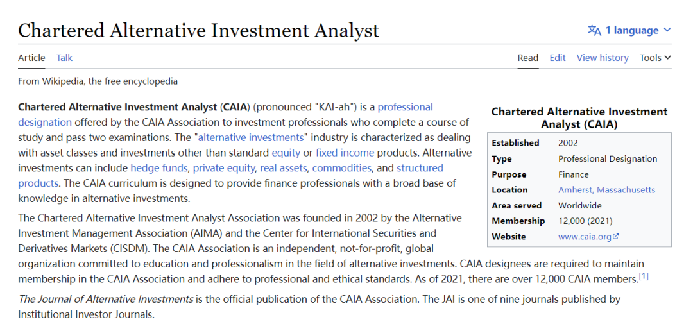Go to the private equity article
The width and height of the screenshot is (693, 331).
pyautogui.click(x=224, y=168)
